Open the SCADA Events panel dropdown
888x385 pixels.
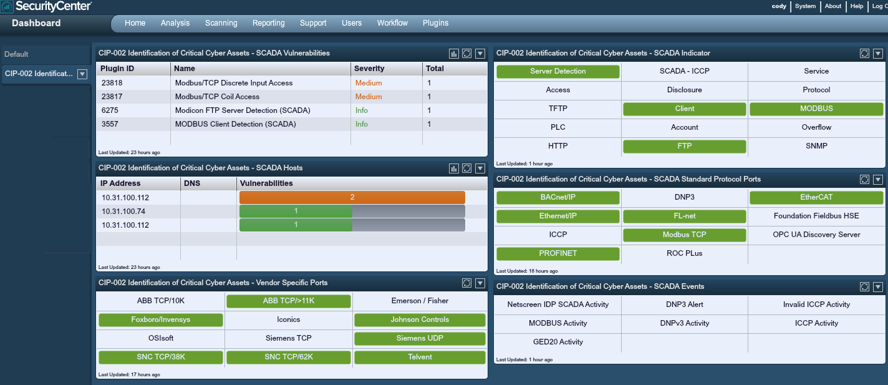(878, 287)
